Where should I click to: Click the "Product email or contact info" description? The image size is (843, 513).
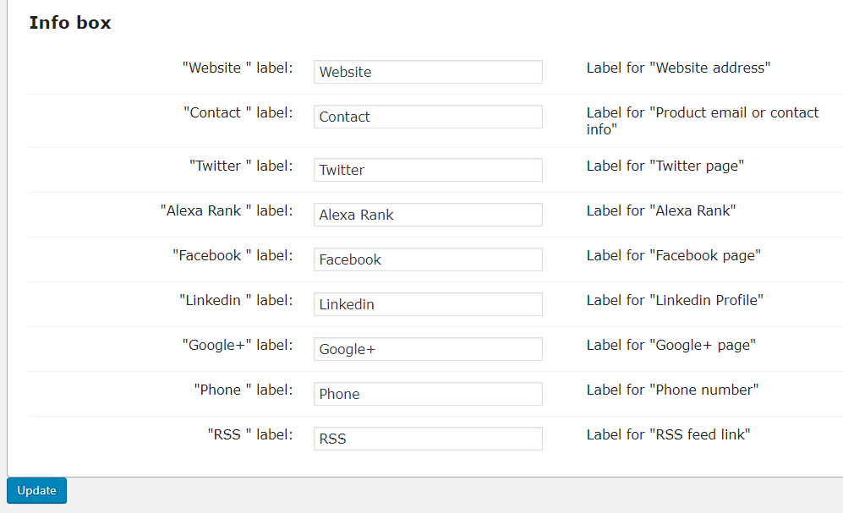702,121
